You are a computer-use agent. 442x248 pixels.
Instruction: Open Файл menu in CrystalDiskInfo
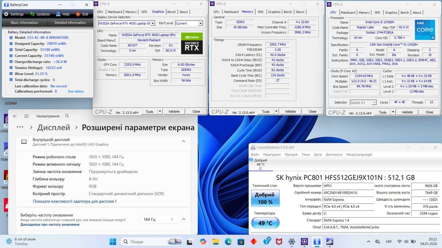coord(255,154)
